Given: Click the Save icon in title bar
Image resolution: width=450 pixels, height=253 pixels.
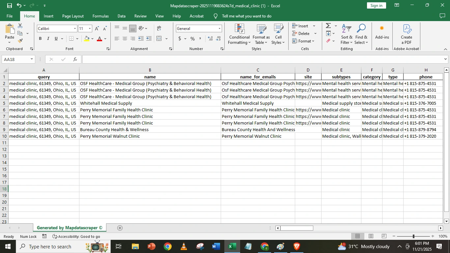Looking at the screenshot, I should (10, 6).
